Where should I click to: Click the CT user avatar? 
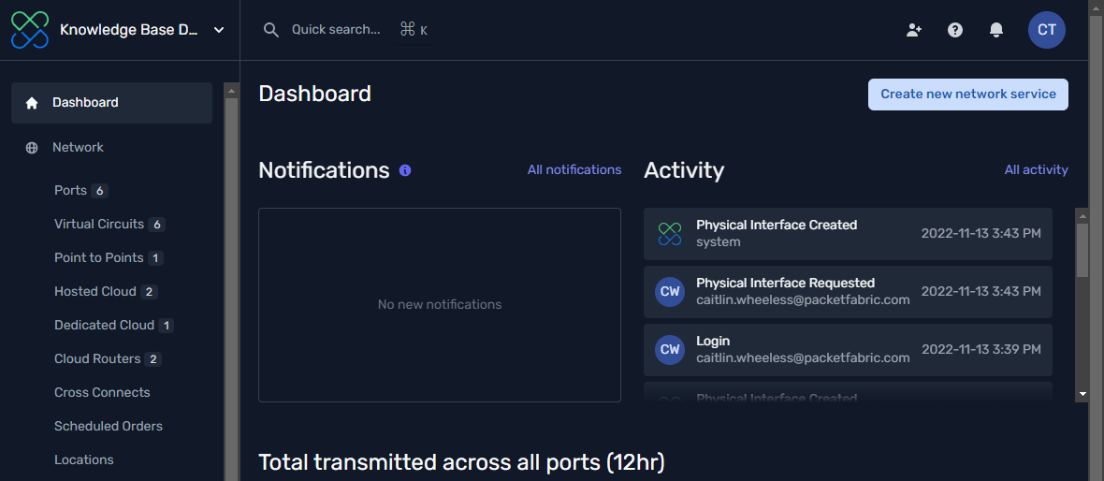tap(1046, 30)
